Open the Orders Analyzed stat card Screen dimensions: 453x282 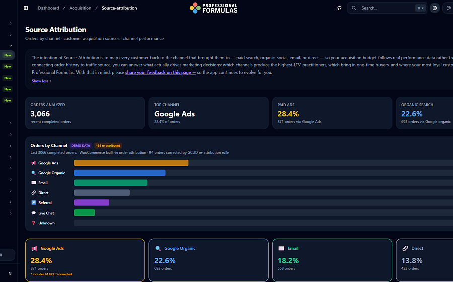(85, 113)
